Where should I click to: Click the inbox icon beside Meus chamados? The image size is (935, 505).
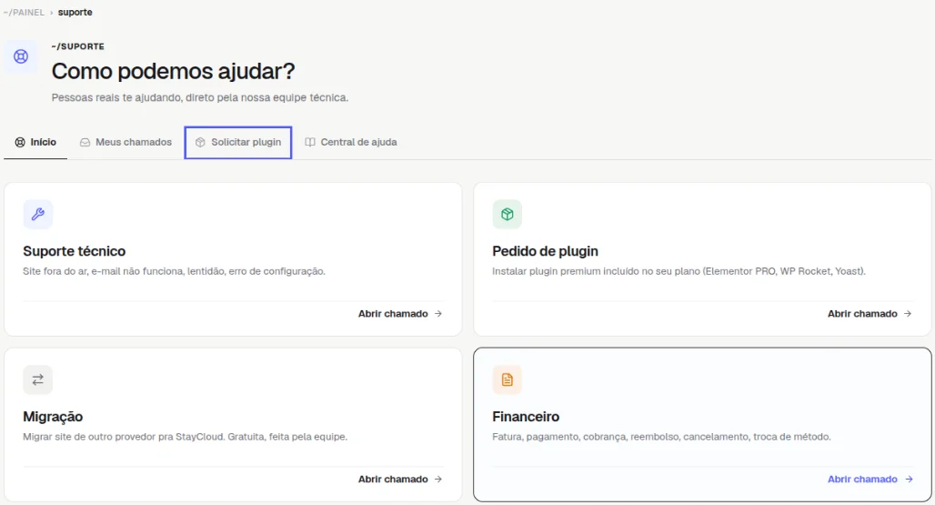(x=85, y=142)
